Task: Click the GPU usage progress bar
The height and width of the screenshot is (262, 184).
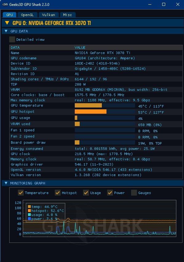Action: [105, 118]
